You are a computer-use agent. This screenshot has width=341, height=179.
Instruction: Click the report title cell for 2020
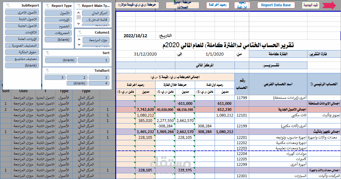click(x=228, y=45)
